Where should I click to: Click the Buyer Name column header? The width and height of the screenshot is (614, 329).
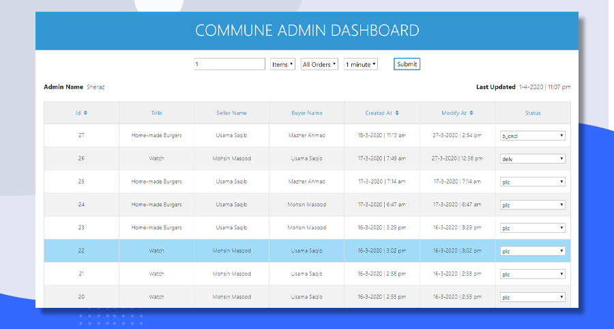click(x=306, y=113)
